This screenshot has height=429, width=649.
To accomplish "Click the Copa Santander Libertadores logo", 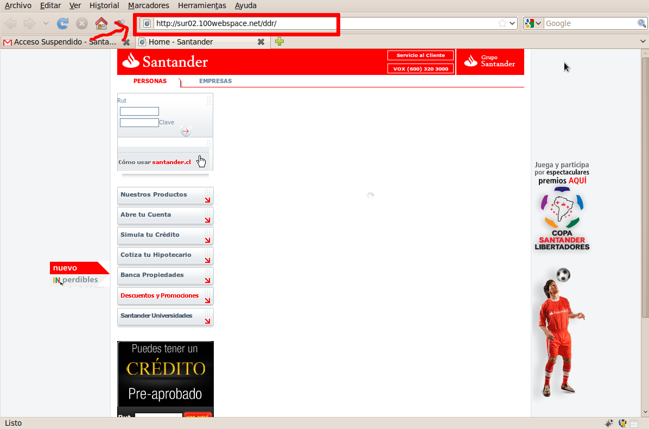I will point(562,219).
